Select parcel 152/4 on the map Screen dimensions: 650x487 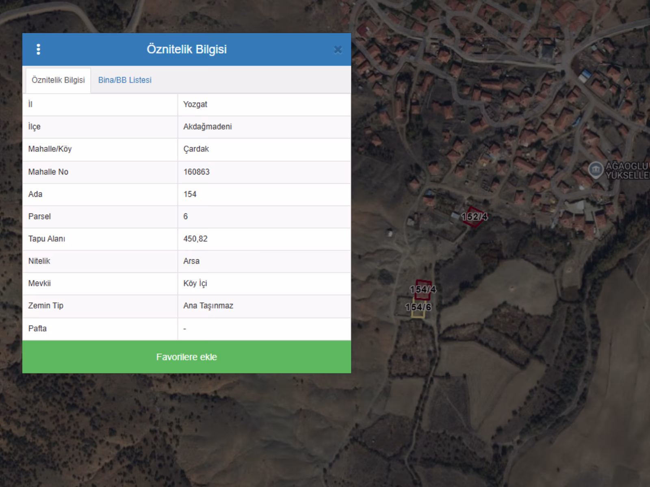point(474,216)
